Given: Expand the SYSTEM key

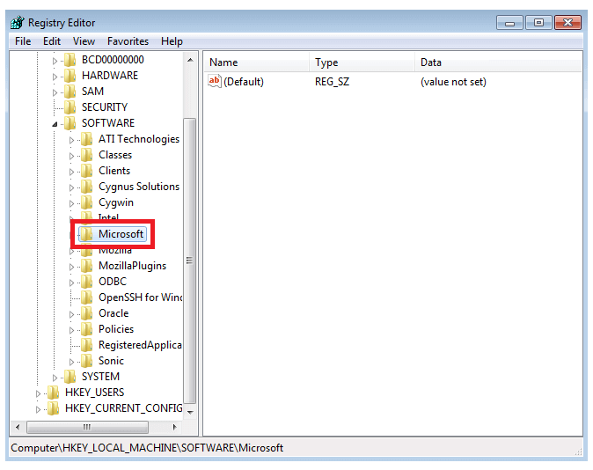Looking at the screenshot, I should pos(55,377).
